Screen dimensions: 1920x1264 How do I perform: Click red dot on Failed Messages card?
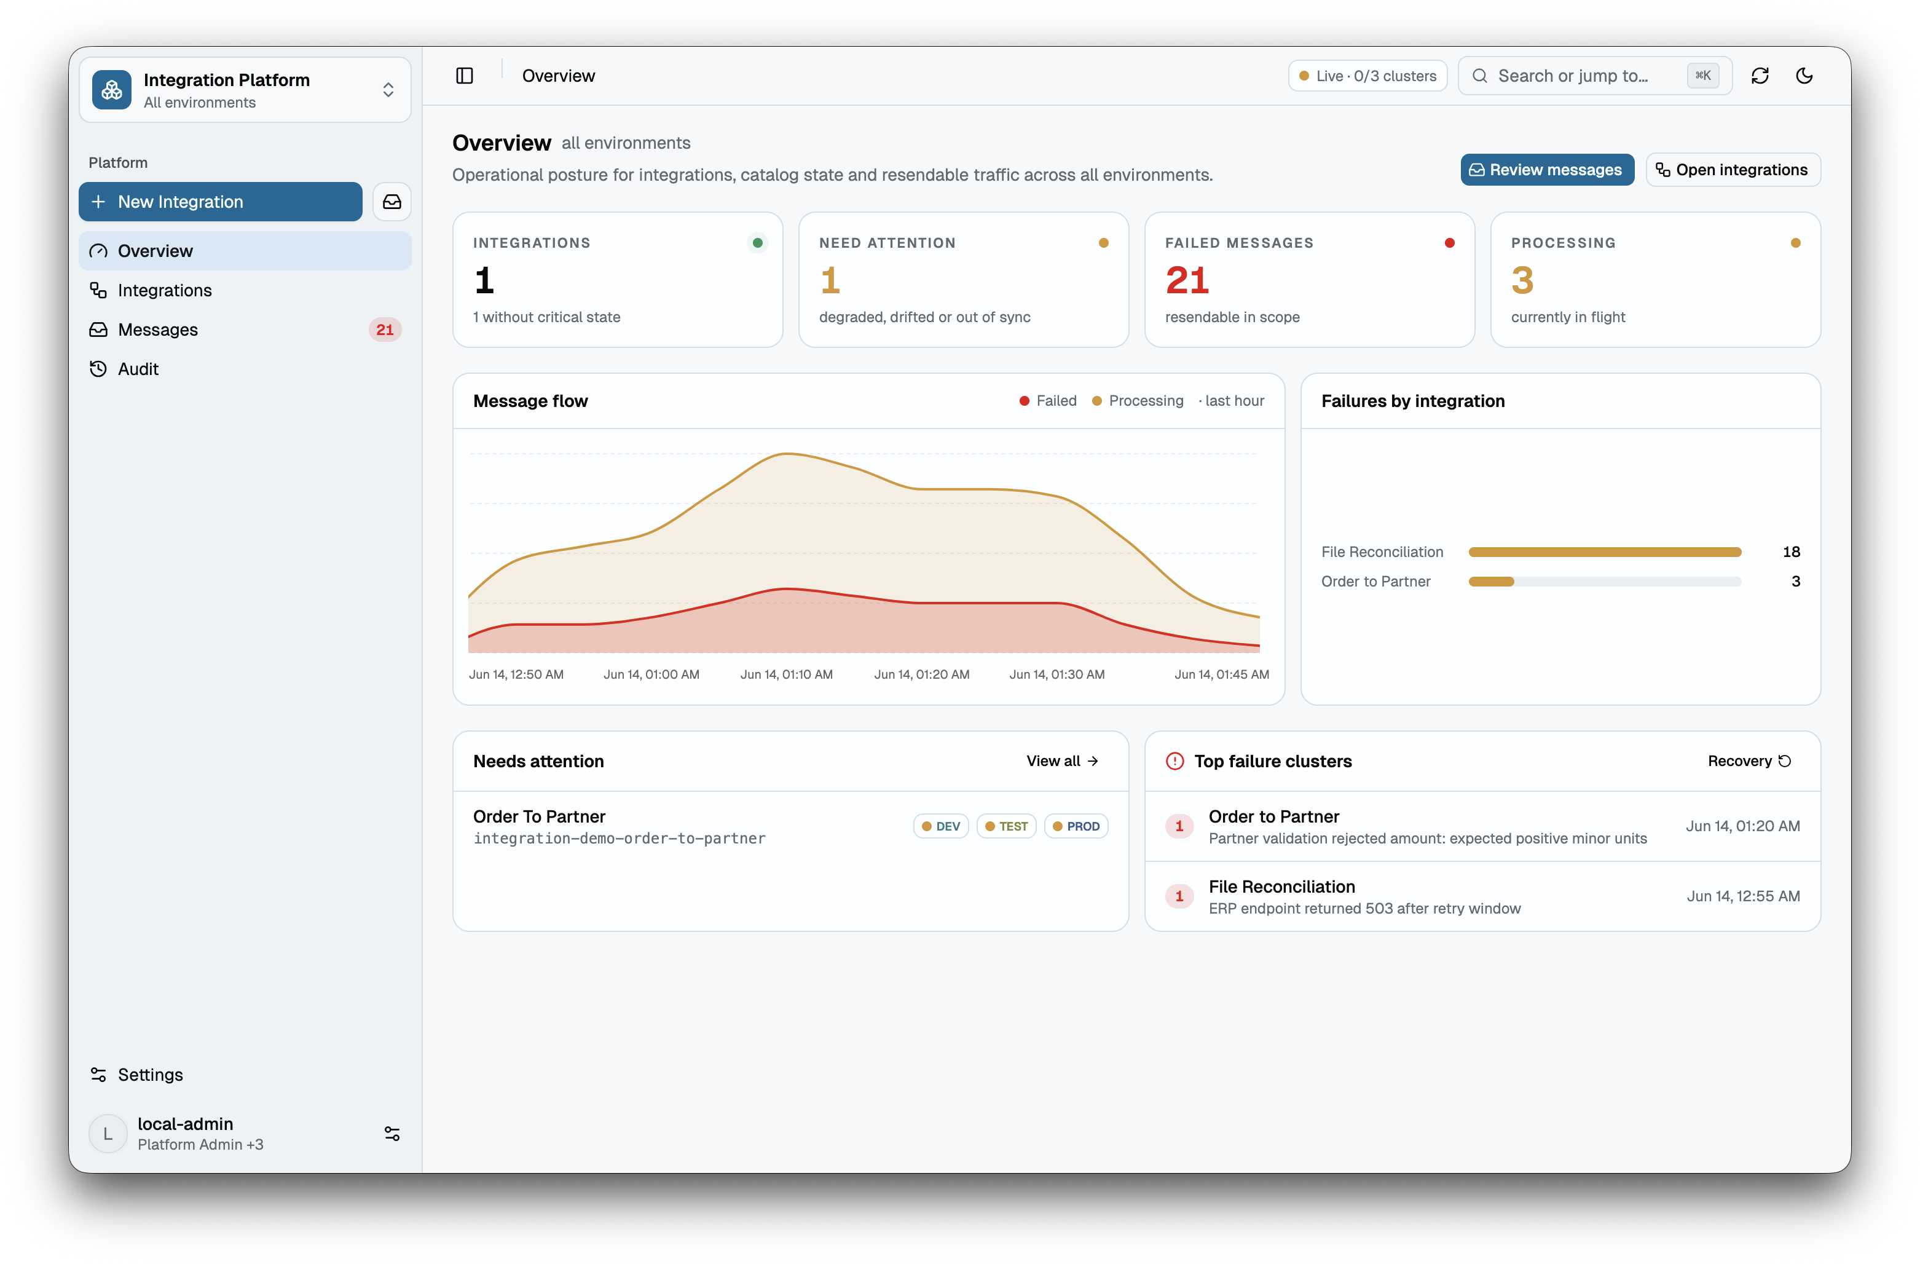click(1450, 242)
